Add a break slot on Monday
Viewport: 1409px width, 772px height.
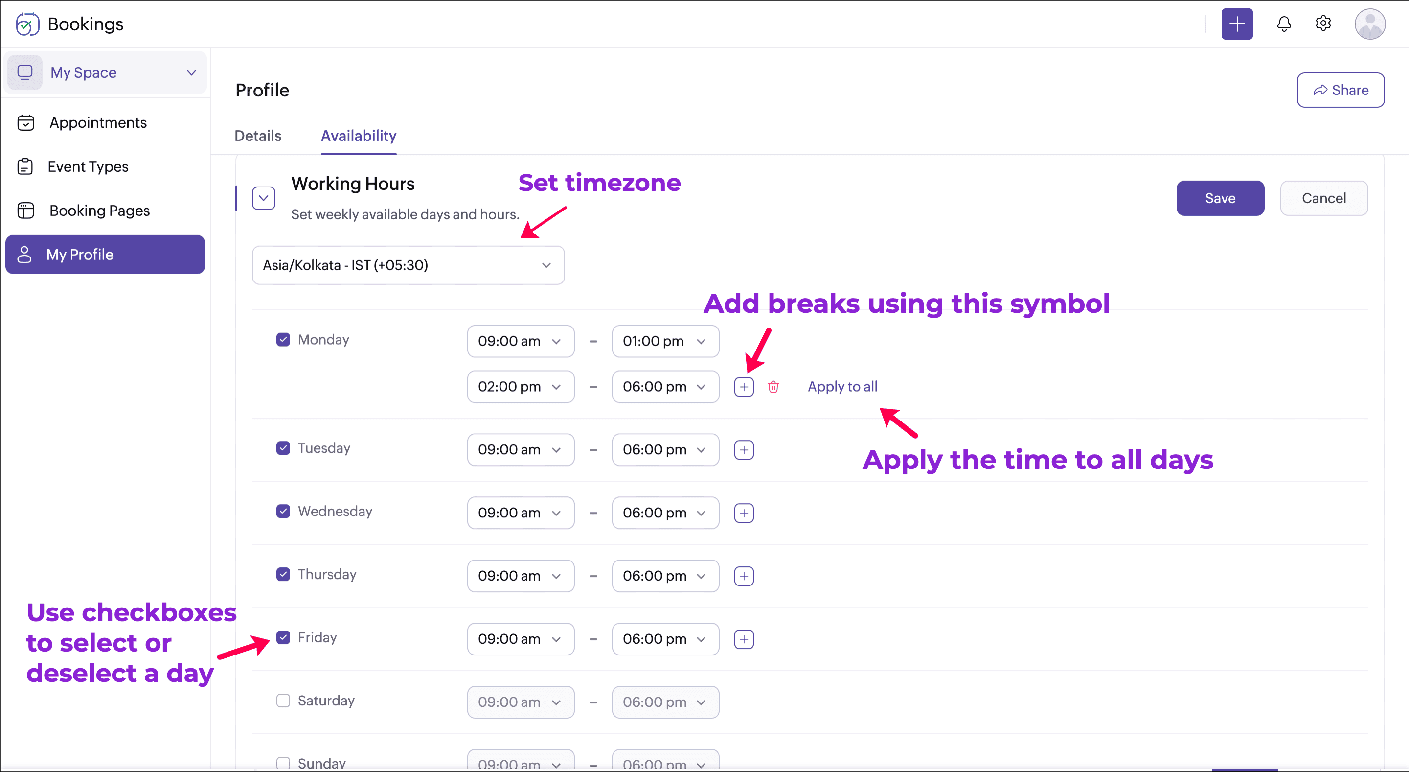[744, 387]
